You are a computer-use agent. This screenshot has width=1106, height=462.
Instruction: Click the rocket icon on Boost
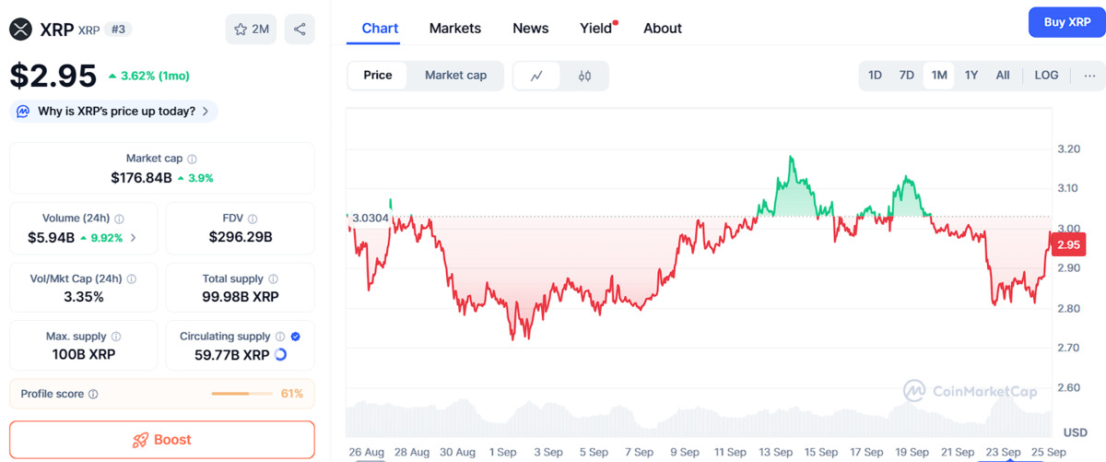(x=140, y=440)
